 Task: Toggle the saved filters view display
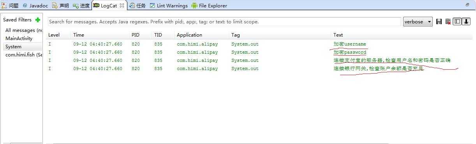(457, 22)
